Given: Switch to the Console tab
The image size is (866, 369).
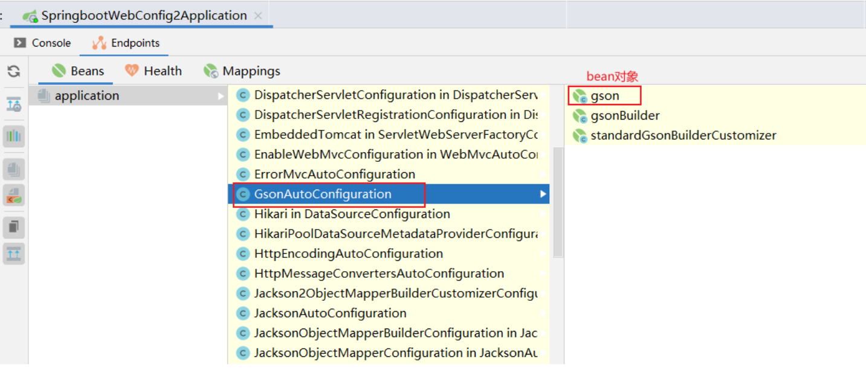Looking at the screenshot, I should pos(42,43).
